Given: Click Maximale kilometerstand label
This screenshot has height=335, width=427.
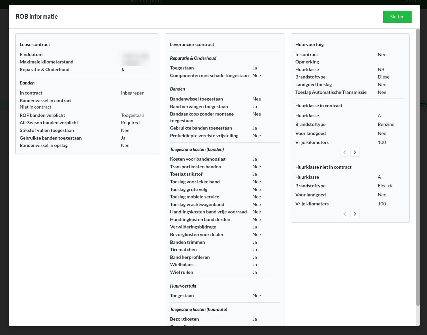Looking at the screenshot, I should [46, 62].
